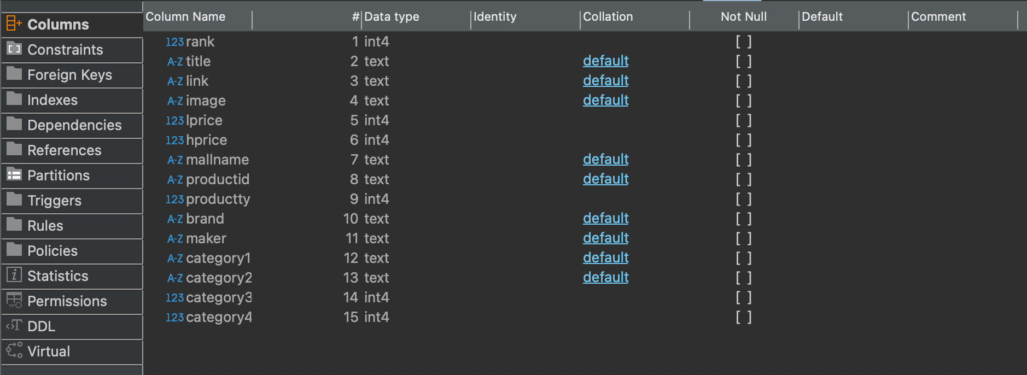
Task: Click the text type icon beside mallname
Action: [x=175, y=160]
